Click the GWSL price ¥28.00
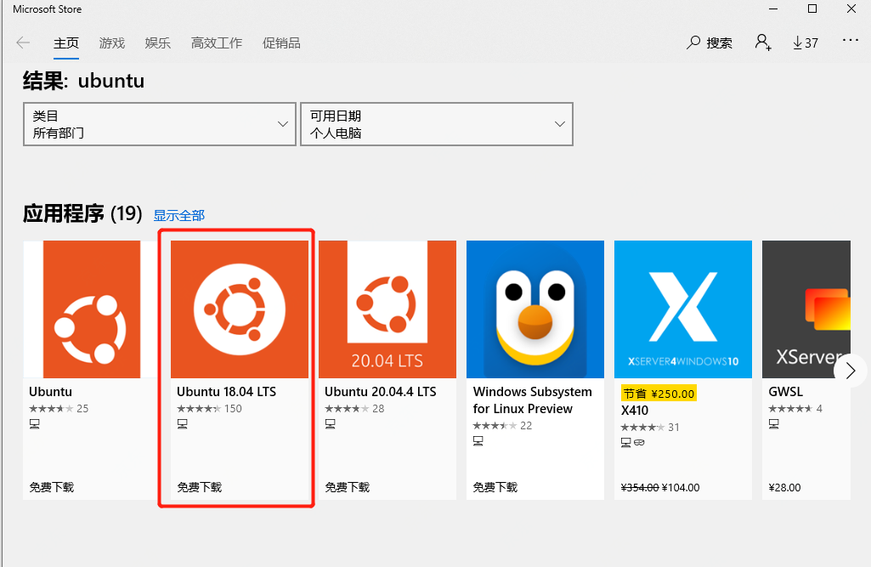 784,487
